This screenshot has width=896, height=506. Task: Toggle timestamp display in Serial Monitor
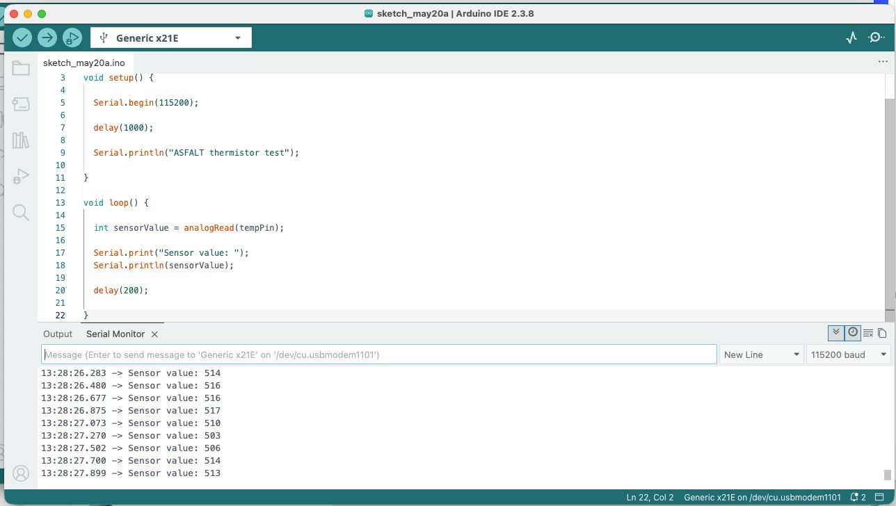(853, 333)
